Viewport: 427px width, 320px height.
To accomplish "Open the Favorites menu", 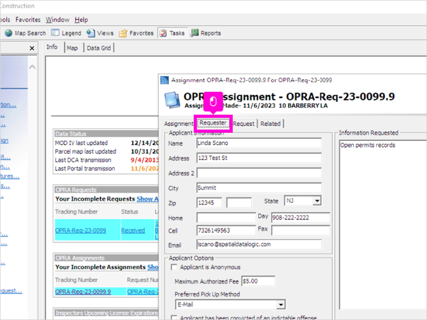I will 28,20.
